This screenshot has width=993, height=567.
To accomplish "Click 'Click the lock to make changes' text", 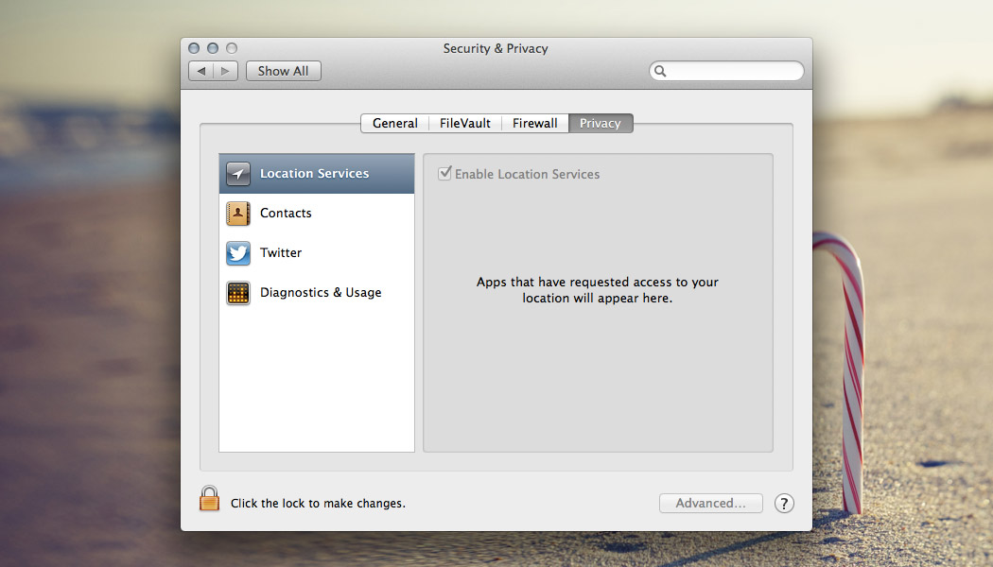I will click(318, 503).
